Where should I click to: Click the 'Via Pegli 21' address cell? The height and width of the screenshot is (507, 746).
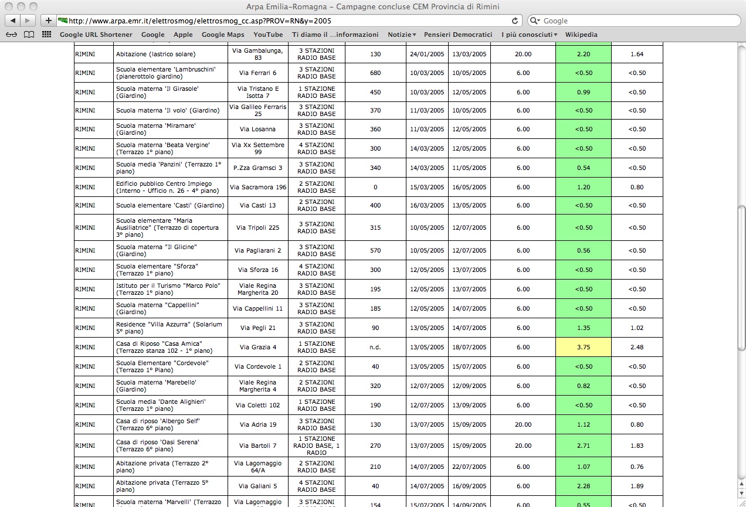click(x=258, y=328)
